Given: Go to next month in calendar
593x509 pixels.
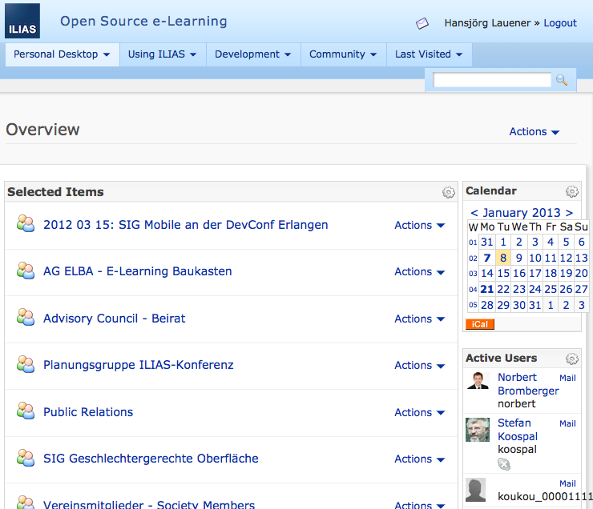Looking at the screenshot, I should point(569,213).
